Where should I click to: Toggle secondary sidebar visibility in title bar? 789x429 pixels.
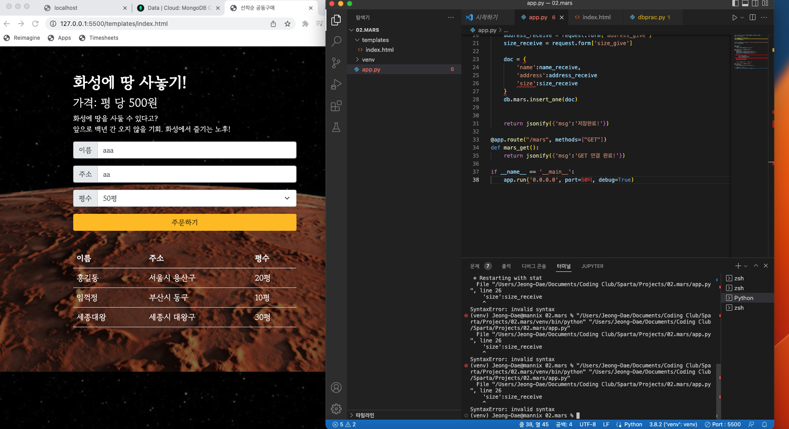pos(755,3)
